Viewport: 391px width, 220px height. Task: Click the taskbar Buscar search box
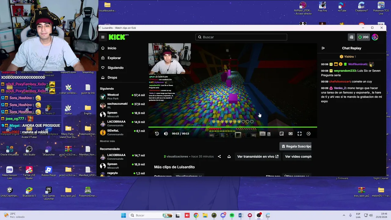click(151, 215)
